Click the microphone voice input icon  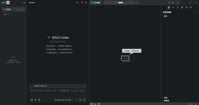pos(80,100)
